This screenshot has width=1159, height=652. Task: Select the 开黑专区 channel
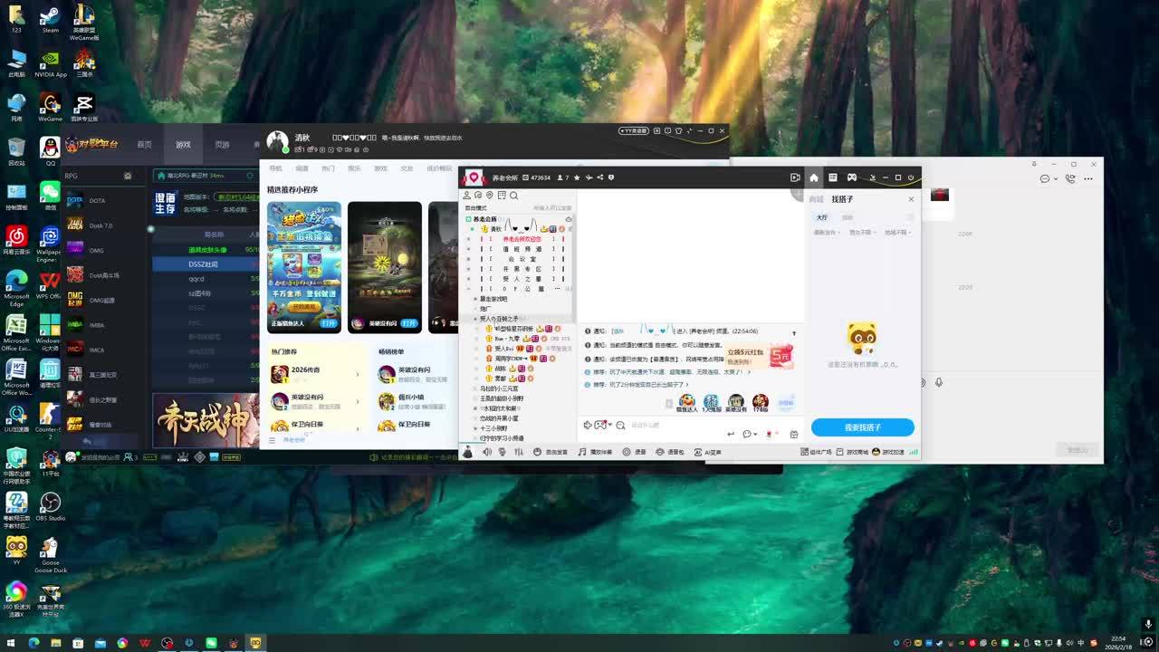tap(522, 269)
